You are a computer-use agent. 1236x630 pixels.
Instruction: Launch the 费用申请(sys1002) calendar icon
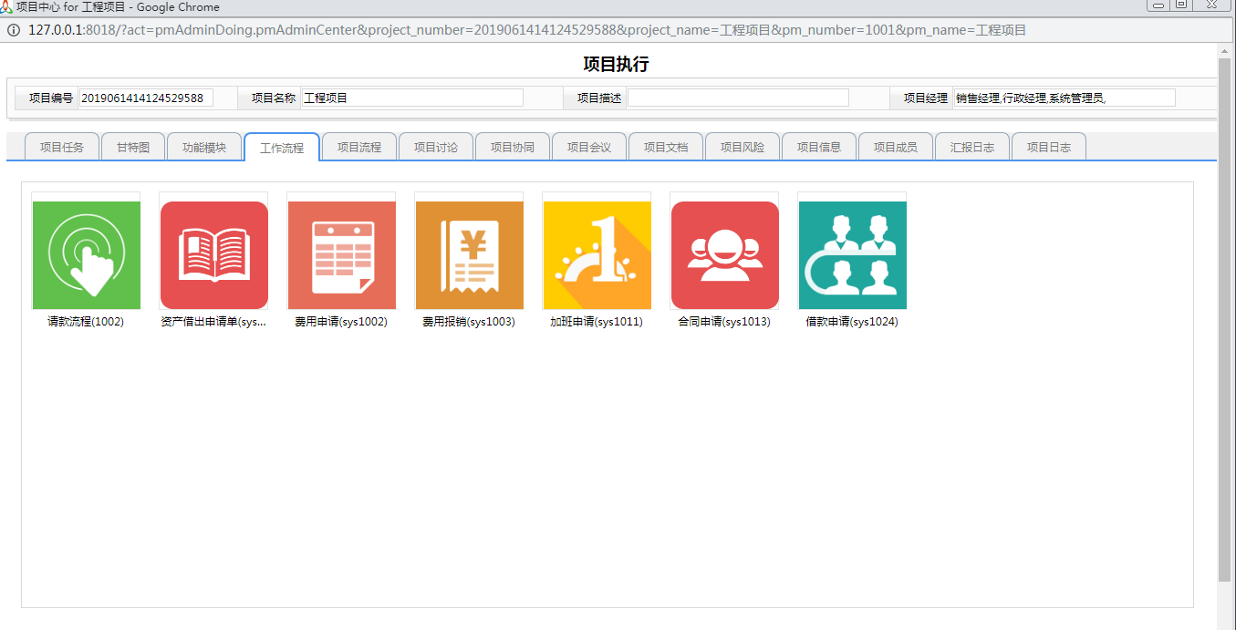[x=341, y=255]
